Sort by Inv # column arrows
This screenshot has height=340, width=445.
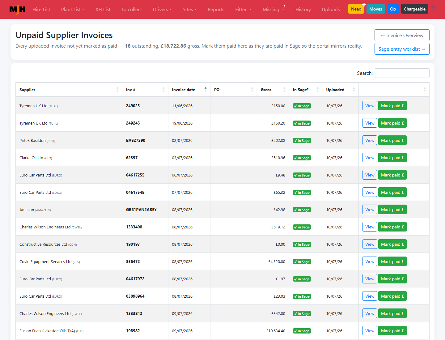point(163,90)
